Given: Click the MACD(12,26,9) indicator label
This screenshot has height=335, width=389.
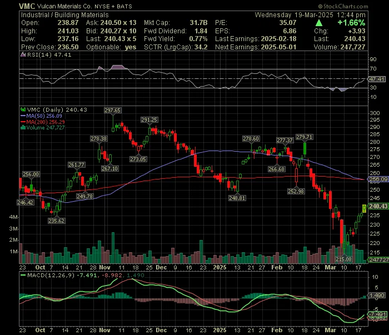Looking at the screenshot, I should 51,275.
